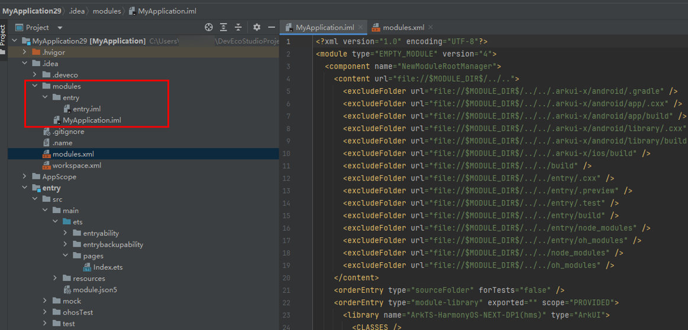Open Project panel settings gear
Screen dimensions: 688x330
[x=257, y=28]
